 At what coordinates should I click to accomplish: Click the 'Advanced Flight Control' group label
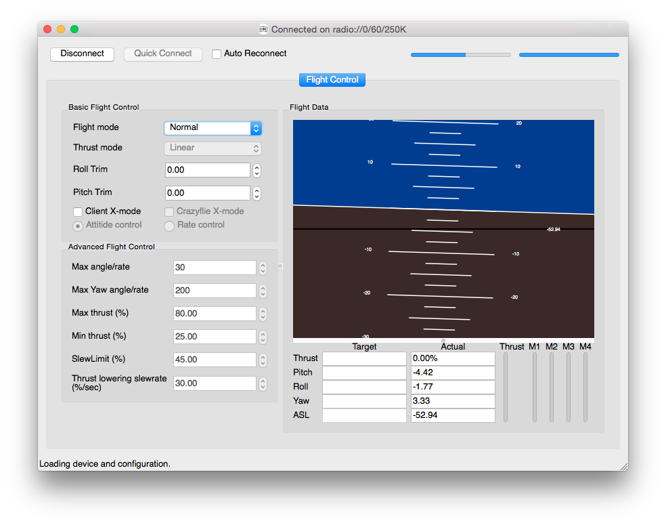(111, 247)
